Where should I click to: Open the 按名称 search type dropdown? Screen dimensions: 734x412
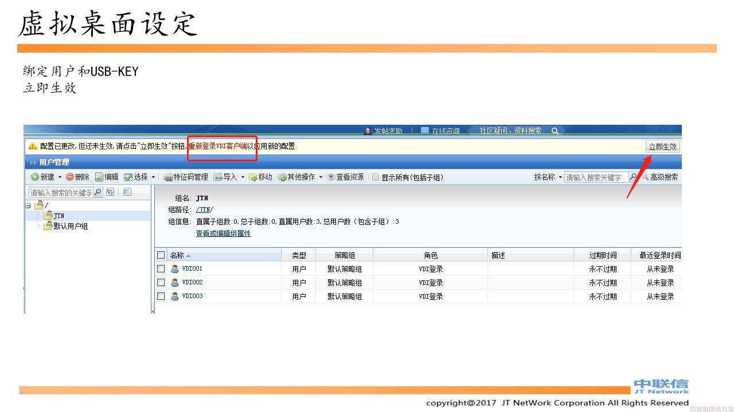[x=548, y=177]
